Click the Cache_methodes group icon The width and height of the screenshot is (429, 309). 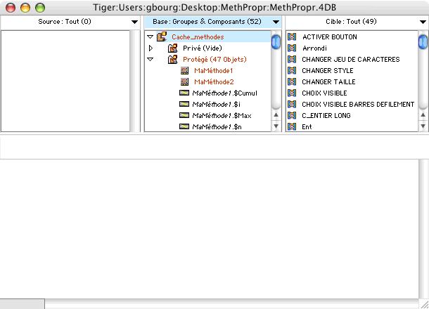pos(162,37)
